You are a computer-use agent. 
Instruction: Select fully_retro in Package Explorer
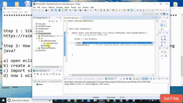pos(42,24)
